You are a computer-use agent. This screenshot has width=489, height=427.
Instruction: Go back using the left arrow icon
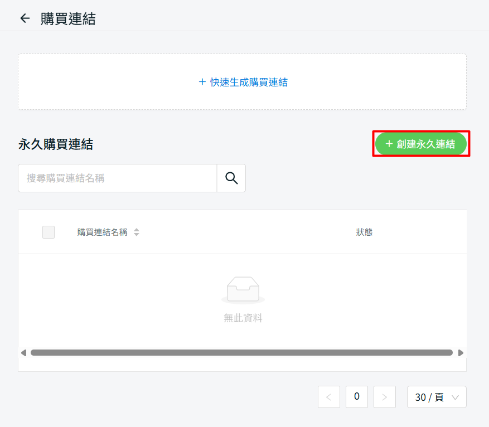click(25, 18)
